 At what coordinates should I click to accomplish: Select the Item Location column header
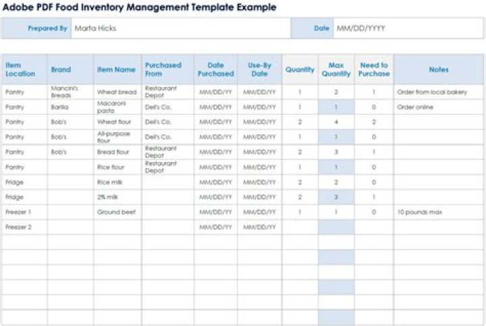pos(25,70)
